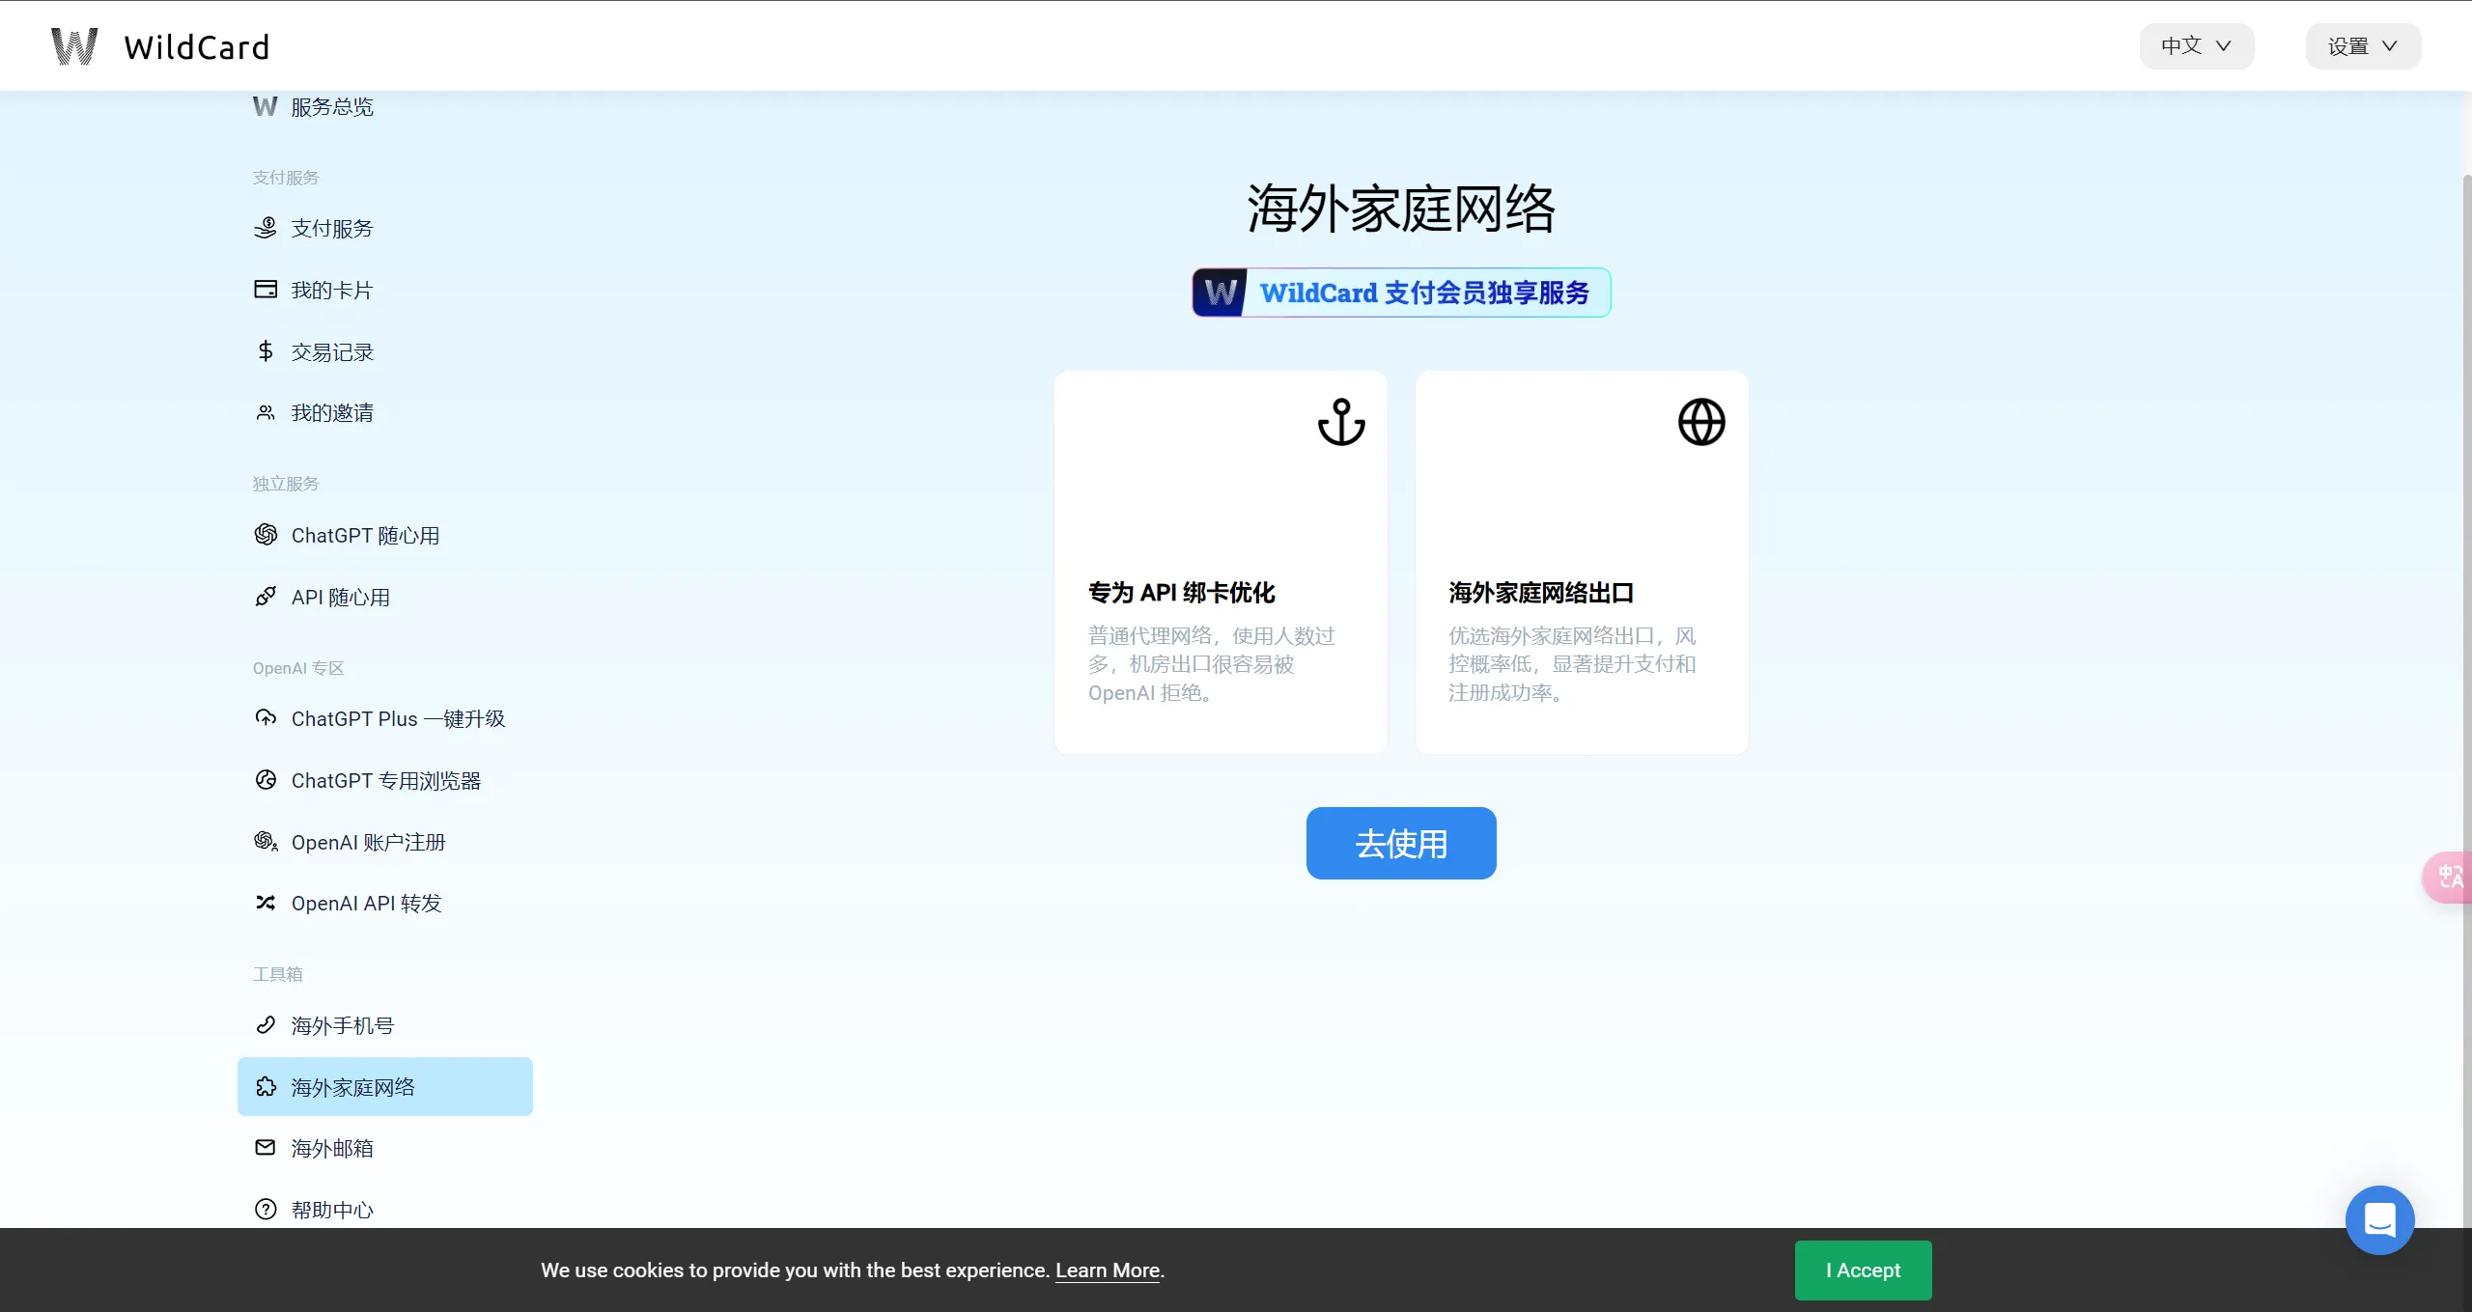Image resolution: width=2472 pixels, height=1312 pixels.
Task: Click the page vertical scrollbar
Action: point(2466,700)
